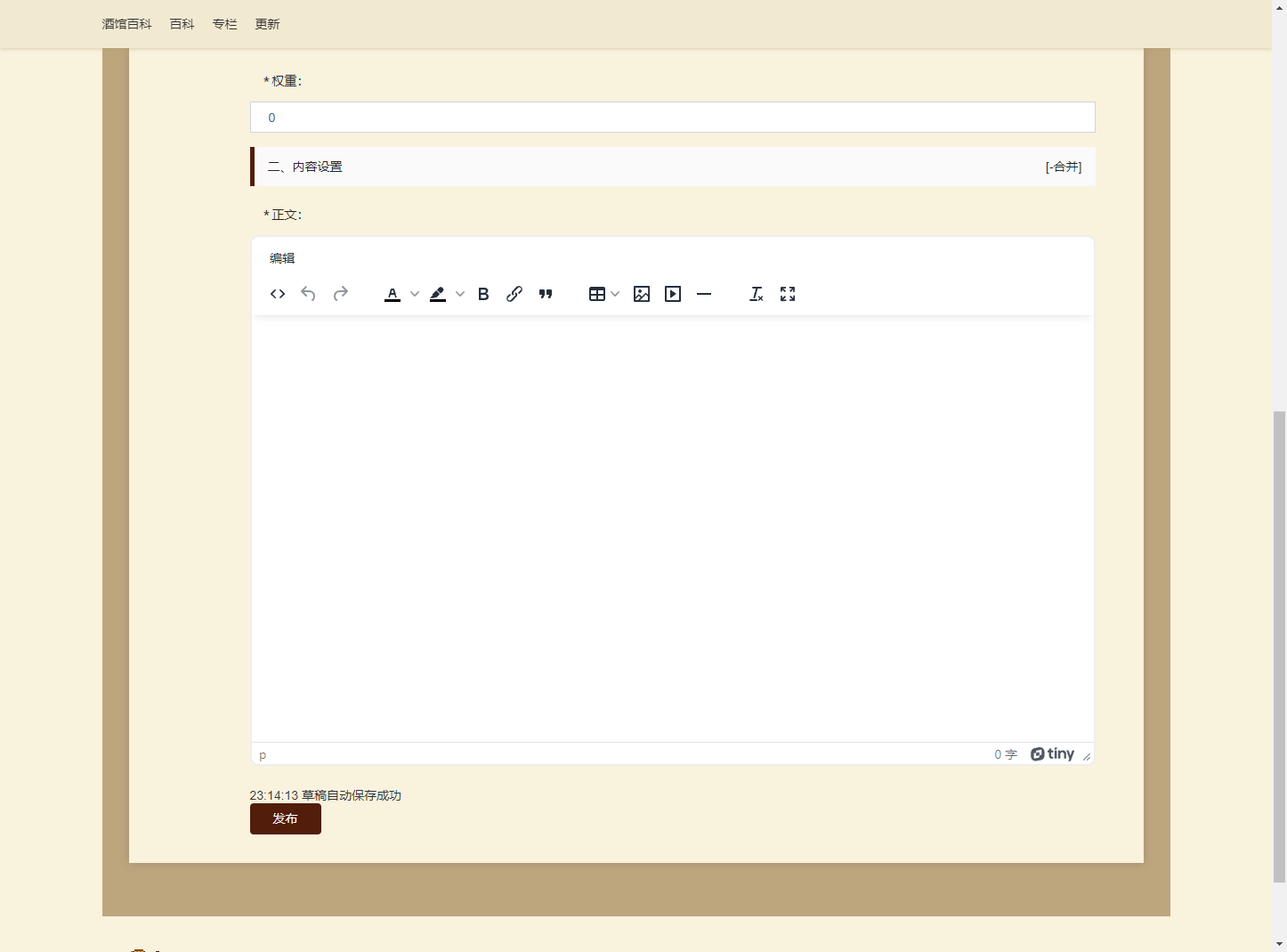Toggle bold formatting
Viewport: 1287px width, 952px height.
(483, 294)
